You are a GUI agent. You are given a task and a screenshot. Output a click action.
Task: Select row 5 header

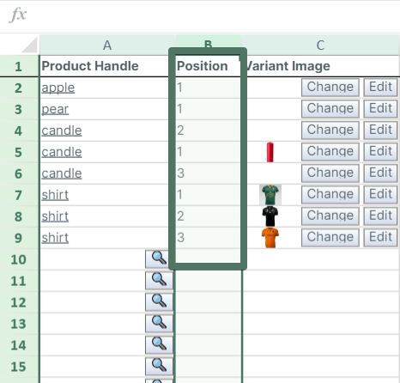[19, 152]
